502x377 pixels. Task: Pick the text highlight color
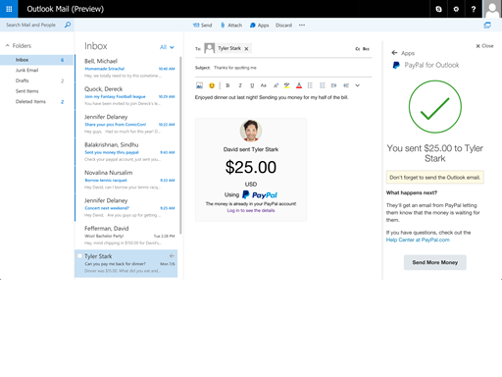pos(286,85)
